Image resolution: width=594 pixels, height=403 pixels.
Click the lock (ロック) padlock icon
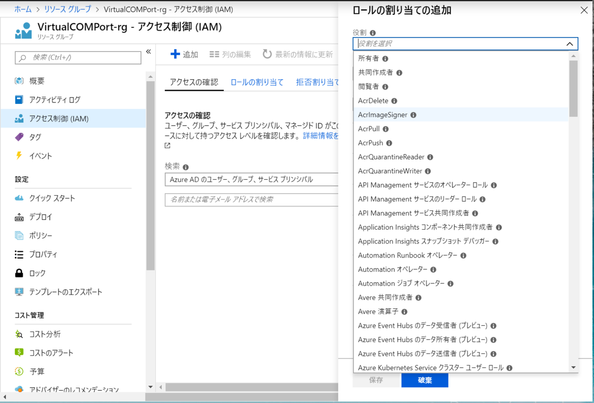19,273
